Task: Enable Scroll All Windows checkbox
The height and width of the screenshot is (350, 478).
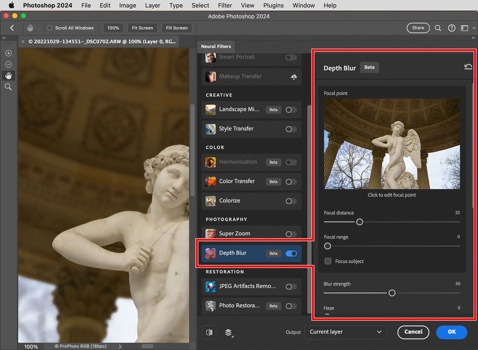Action: click(50, 28)
